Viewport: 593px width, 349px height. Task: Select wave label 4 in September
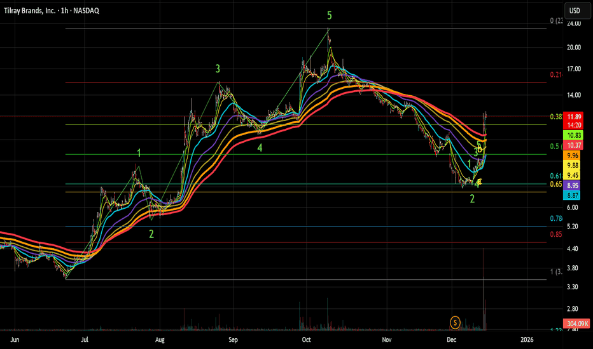click(x=260, y=148)
